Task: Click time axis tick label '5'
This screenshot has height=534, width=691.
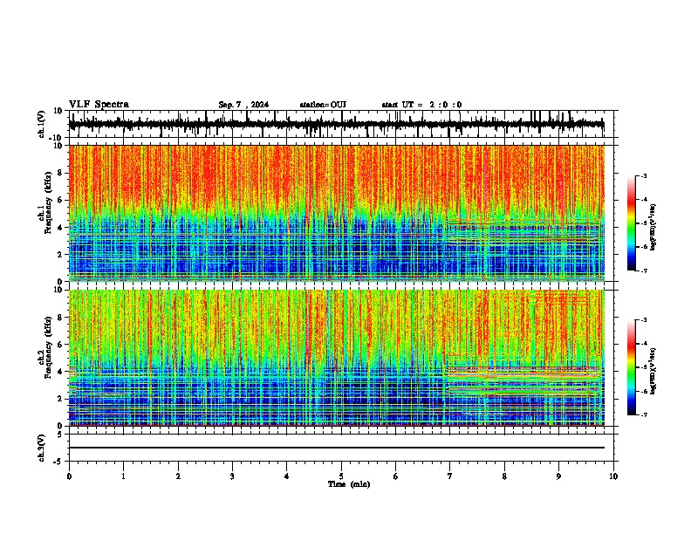Action: (x=341, y=476)
